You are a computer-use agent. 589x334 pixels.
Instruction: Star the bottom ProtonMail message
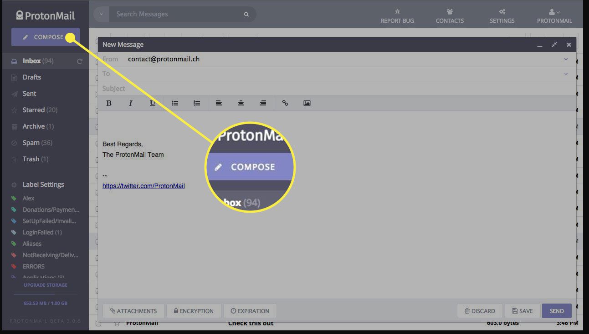click(x=117, y=324)
